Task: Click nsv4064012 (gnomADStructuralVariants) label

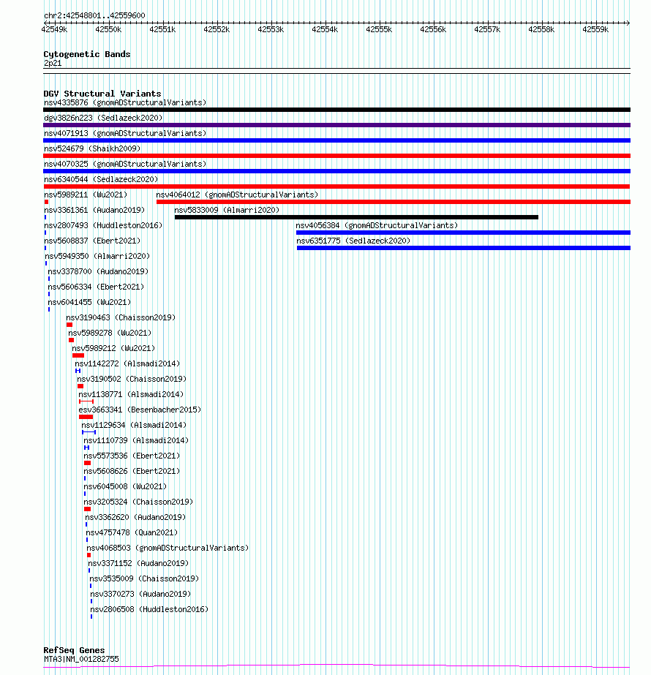Action: [x=237, y=195]
